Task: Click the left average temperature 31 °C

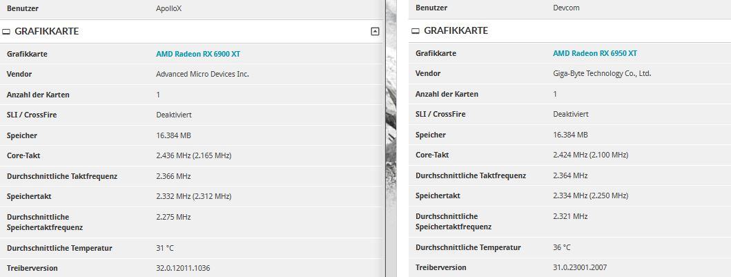Action: 166,248
